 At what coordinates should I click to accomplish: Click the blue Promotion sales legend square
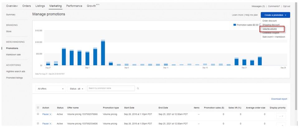tap(235, 25)
